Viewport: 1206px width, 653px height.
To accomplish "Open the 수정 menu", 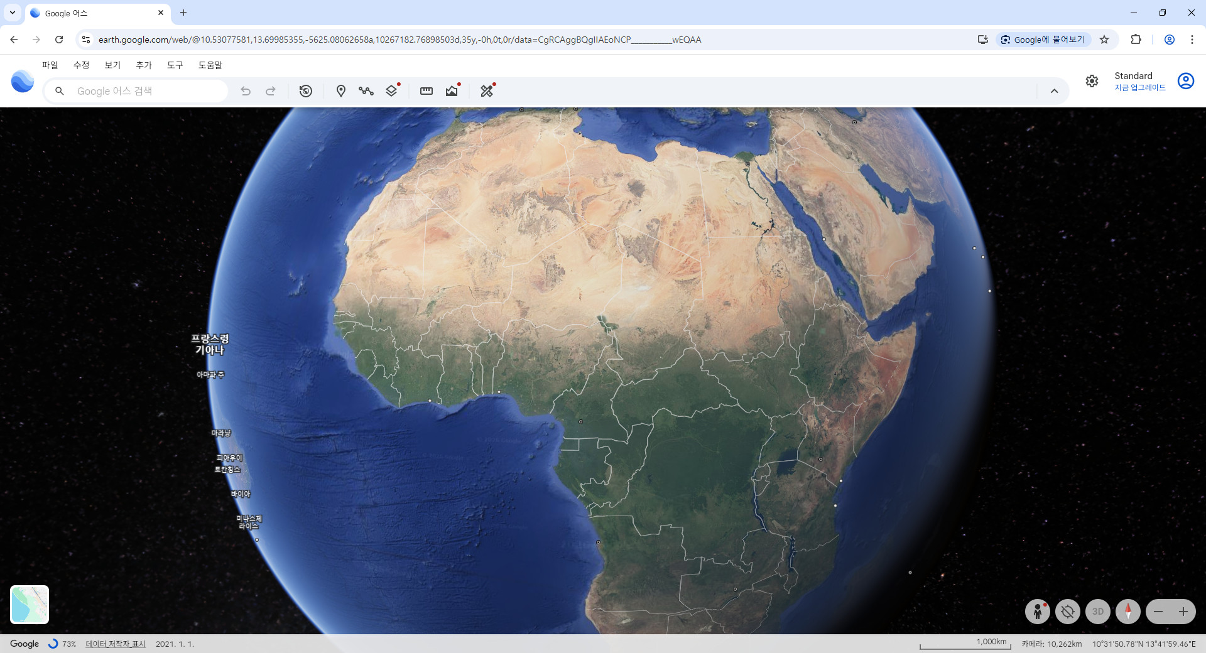I will [82, 65].
